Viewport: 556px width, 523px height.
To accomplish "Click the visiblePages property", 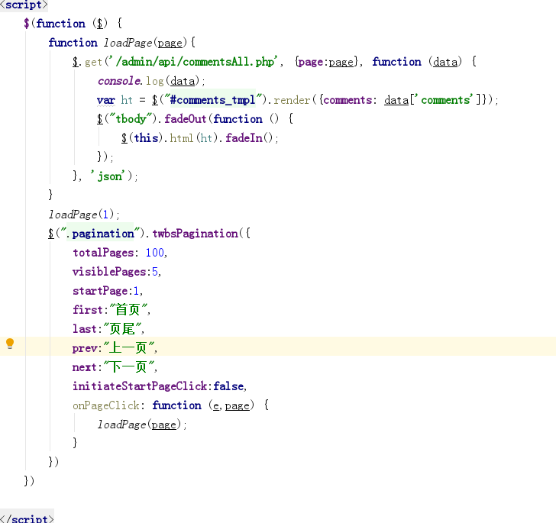I will pyautogui.click(x=109, y=272).
